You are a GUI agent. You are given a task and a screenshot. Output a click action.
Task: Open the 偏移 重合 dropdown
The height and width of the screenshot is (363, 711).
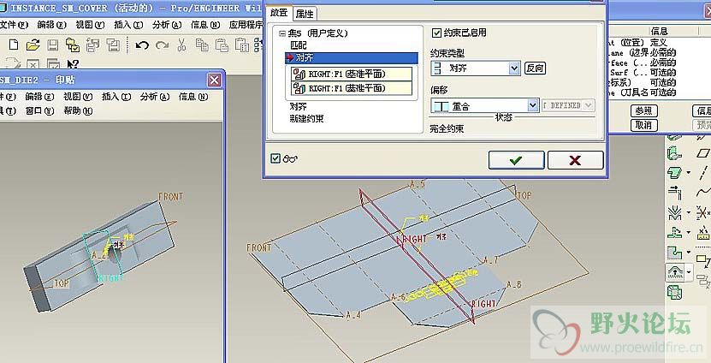pyautogui.click(x=533, y=105)
